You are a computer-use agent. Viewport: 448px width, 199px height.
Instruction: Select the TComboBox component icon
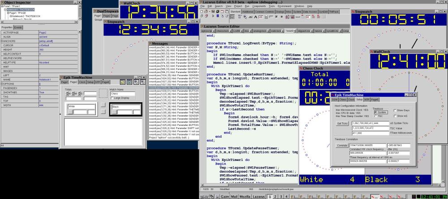pos(292,17)
